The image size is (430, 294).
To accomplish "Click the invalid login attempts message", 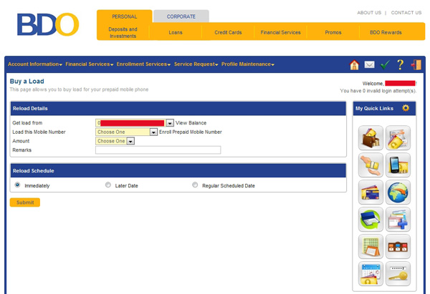I will pos(378,91).
